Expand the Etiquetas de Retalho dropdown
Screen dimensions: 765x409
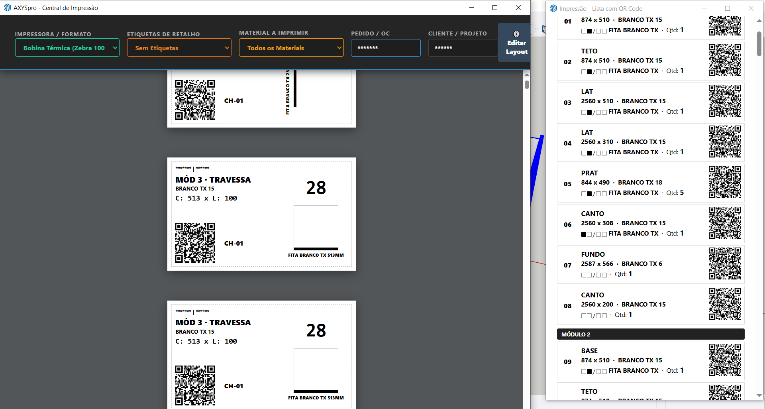pos(179,48)
